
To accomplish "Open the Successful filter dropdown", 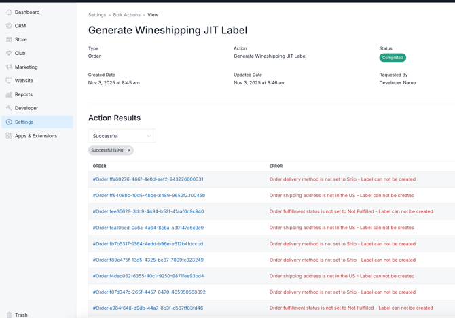I will 122,136.
